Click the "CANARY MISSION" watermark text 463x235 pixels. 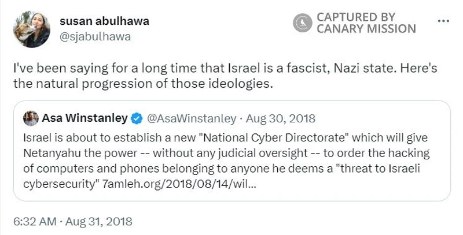366,29
